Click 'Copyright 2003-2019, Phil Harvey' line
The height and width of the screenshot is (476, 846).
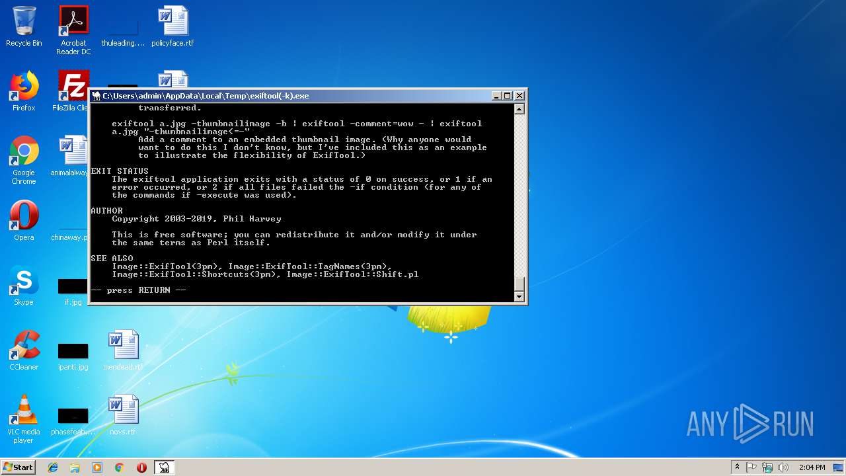(197, 219)
